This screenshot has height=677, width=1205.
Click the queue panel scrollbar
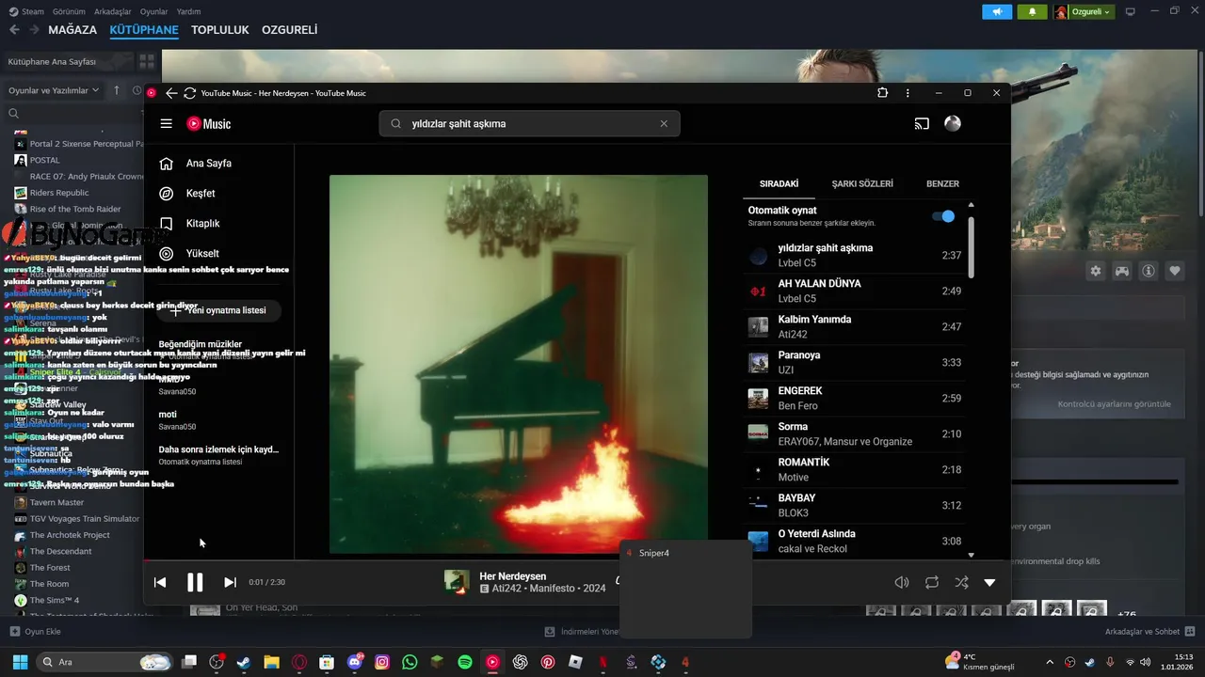point(972,248)
